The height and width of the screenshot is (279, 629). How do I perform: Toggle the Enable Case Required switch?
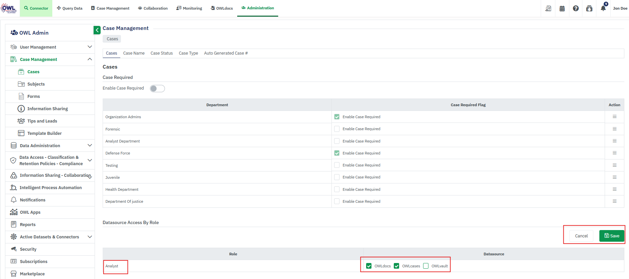click(x=157, y=89)
